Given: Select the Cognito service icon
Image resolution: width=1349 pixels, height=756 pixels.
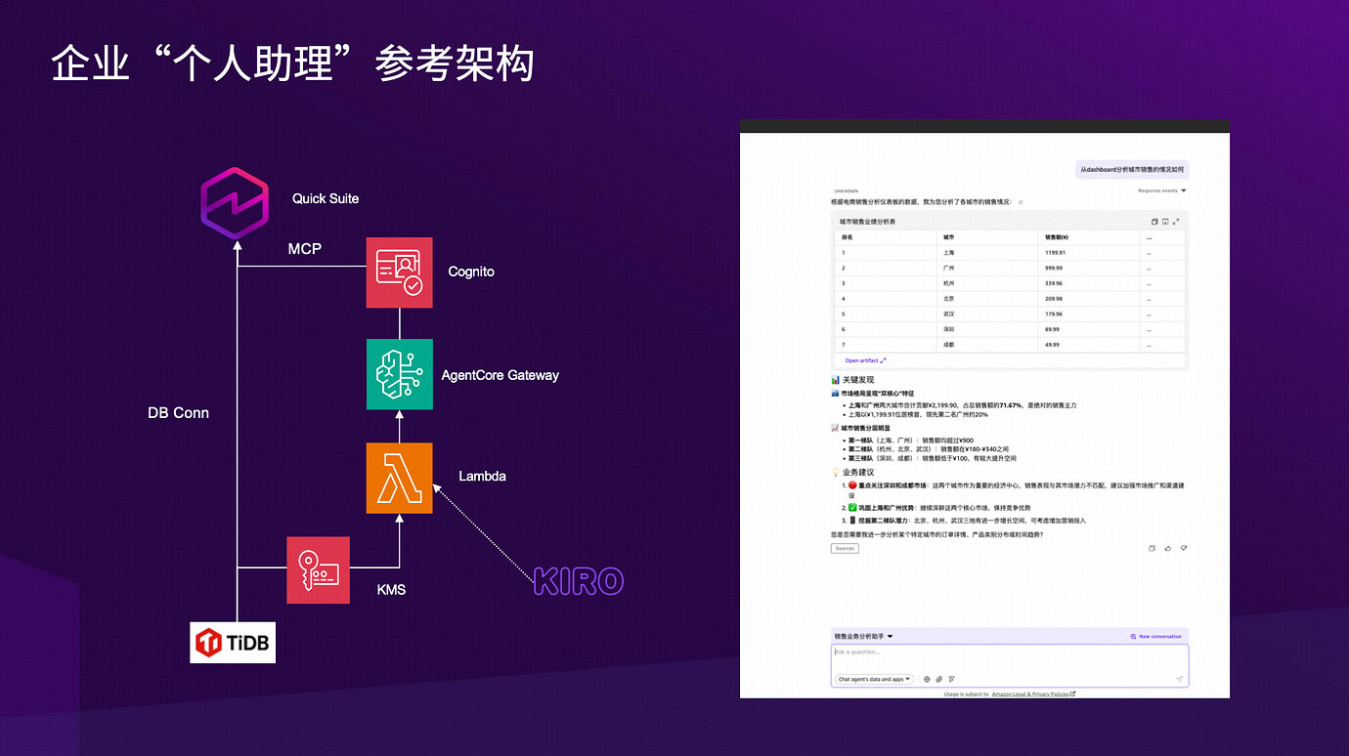Looking at the screenshot, I should point(399,273).
